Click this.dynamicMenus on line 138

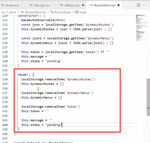coord(37,97)
